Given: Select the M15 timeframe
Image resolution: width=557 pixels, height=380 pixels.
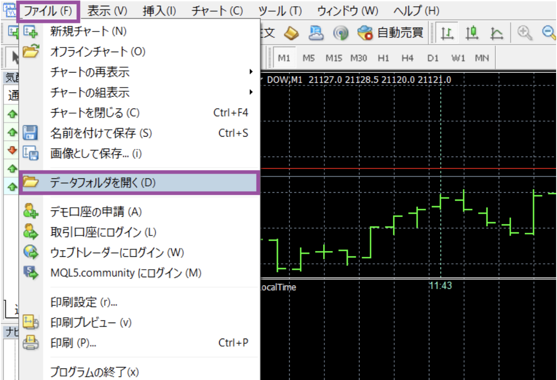Looking at the screenshot, I should coord(334,58).
